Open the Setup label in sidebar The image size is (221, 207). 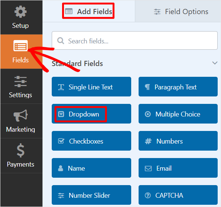(x=20, y=26)
